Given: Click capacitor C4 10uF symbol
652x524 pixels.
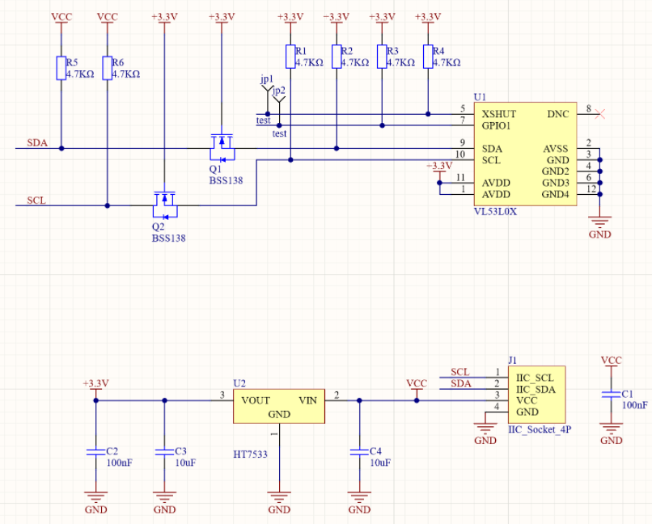Looking at the screenshot, I should point(359,452).
